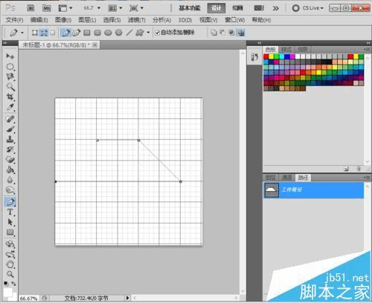Select the Elliptical Marquee tool
Screen dimensions: 372x303
10,67
